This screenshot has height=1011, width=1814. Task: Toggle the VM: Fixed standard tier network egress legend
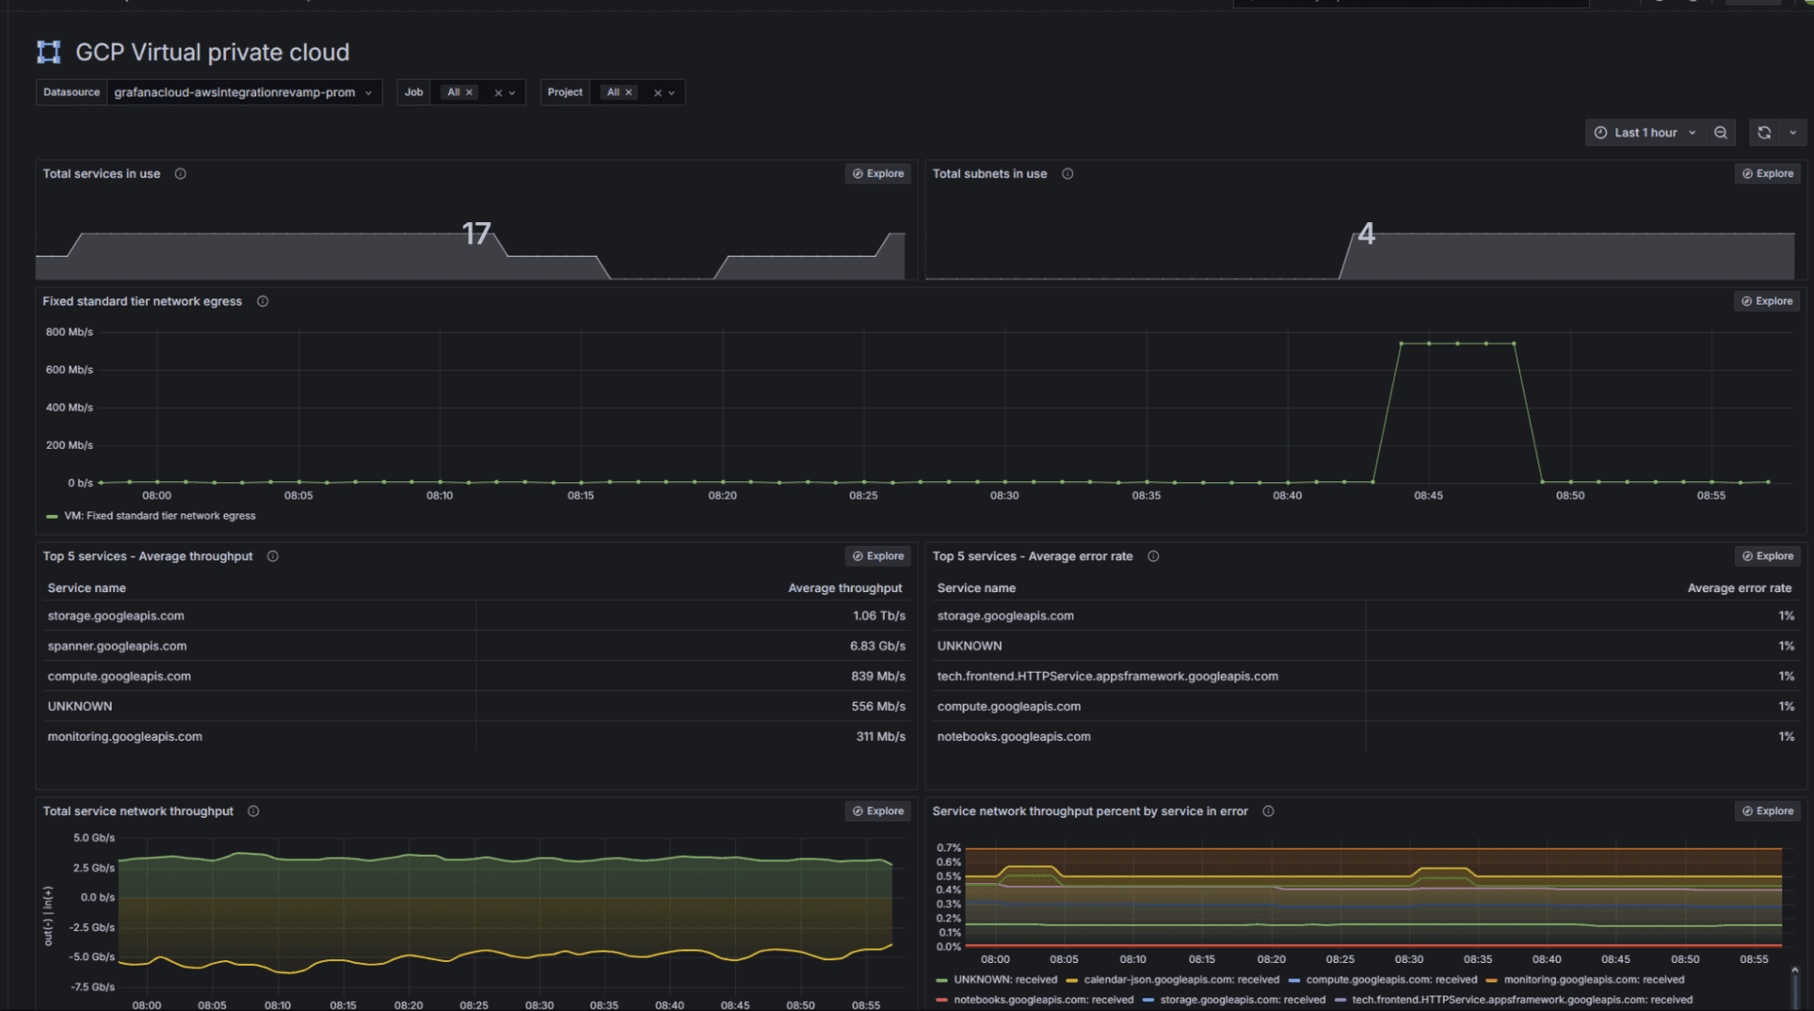click(160, 515)
